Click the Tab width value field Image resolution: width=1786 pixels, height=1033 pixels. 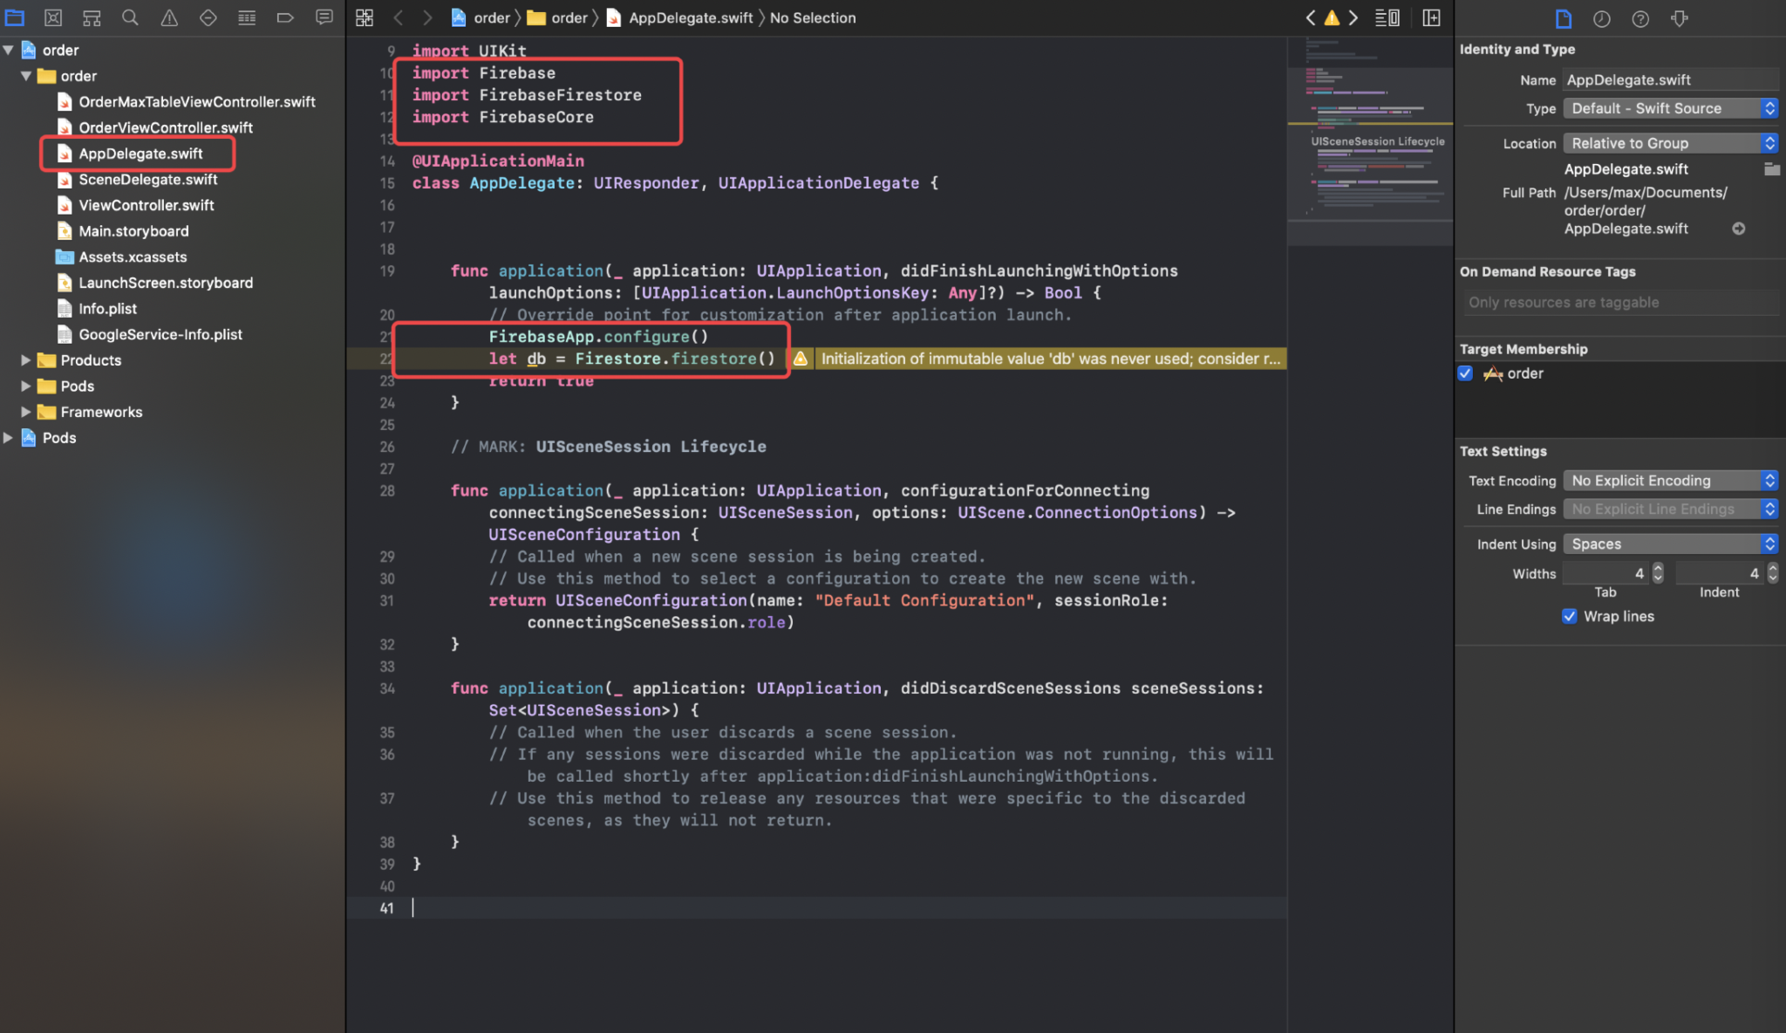point(1606,573)
